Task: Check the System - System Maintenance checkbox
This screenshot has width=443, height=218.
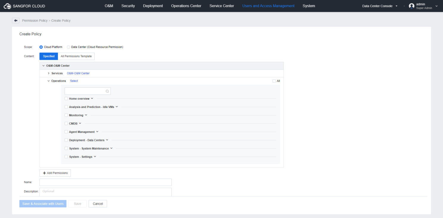Action: coord(66,148)
